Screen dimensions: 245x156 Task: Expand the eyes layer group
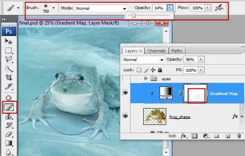[x=146, y=78]
